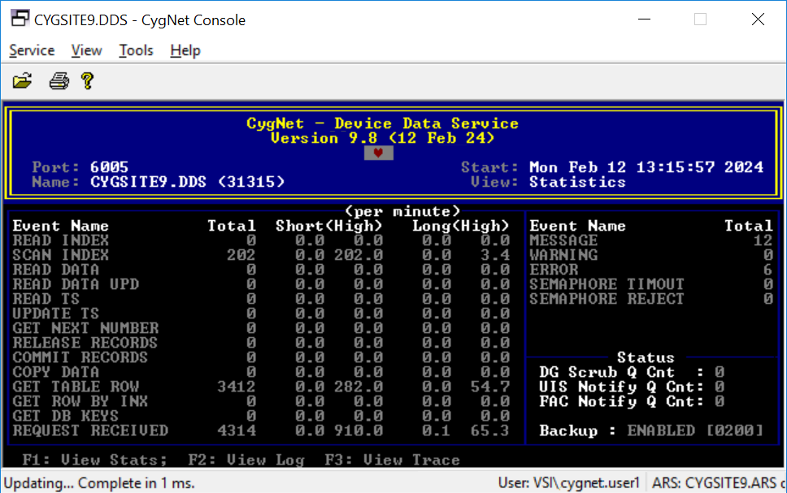Open the Tools menu
Viewport: 787px width, 493px height.
[x=136, y=50]
